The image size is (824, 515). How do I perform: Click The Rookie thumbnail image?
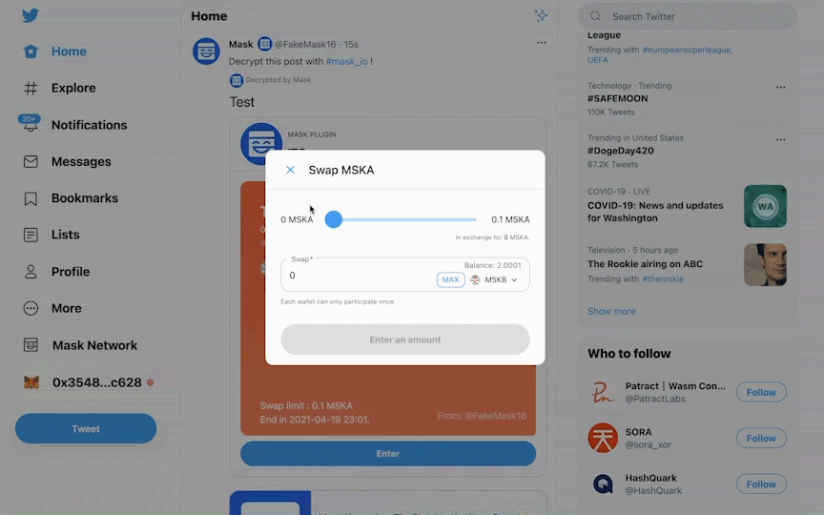[765, 264]
